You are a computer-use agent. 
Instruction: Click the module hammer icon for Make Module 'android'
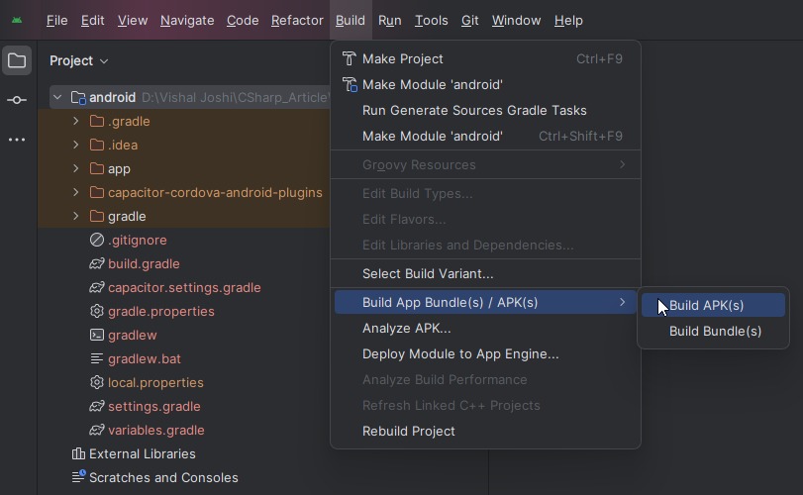(350, 84)
